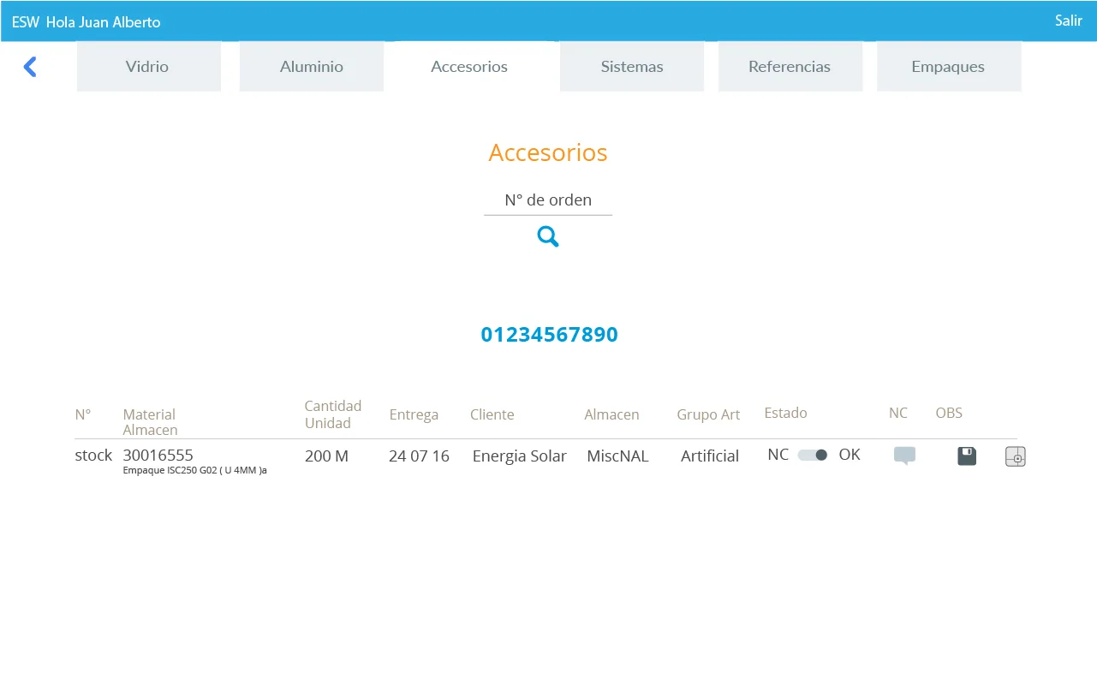Image resolution: width=1097 pixels, height=685 pixels.
Task: Click the Cantidad Unidad column header
Action: click(x=333, y=414)
